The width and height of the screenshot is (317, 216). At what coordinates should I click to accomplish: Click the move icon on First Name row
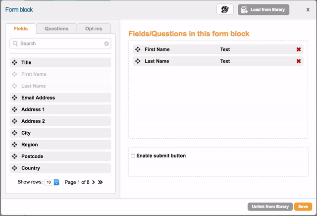point(138,50)
